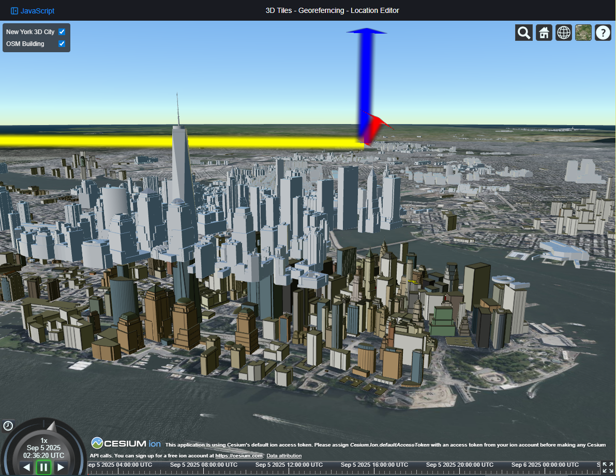Image resolution: width=616 pixels, height=476 pixels.
Task: Click timeline at Sep 5 2025 20:00:00 UTC
Action: click(x=460, y=465)
